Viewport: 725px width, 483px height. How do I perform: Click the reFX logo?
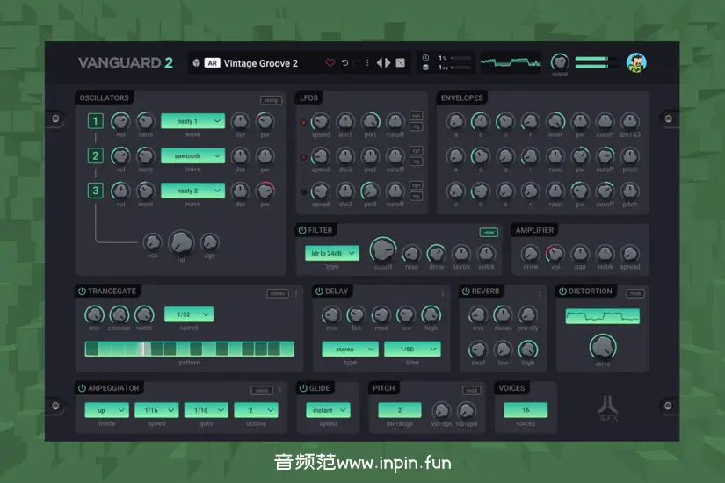coord(609,409)
